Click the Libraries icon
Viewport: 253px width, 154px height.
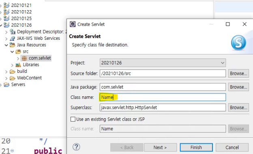click(x=18, y=65)
